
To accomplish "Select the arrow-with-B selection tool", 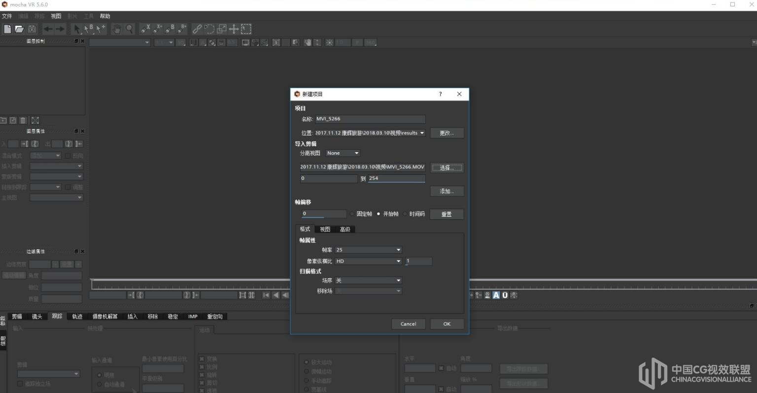I will pos(89,29).
